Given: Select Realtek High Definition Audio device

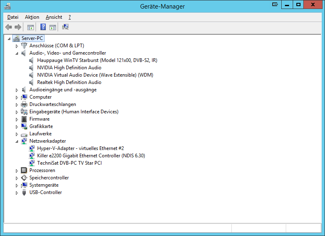Looking at the screenshot, I should [x=69, y=82].
